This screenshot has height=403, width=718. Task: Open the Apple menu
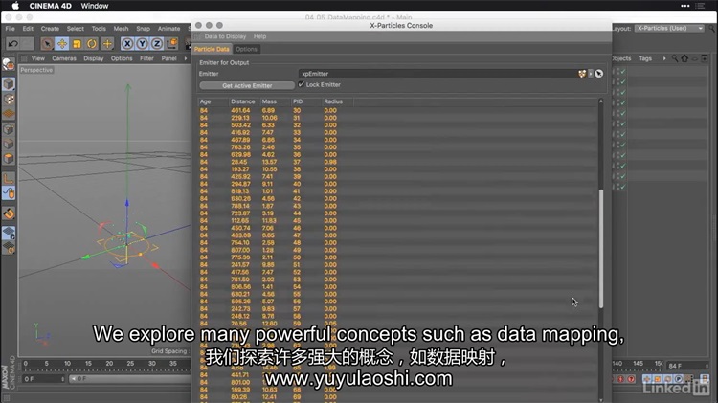click(15, 6)
